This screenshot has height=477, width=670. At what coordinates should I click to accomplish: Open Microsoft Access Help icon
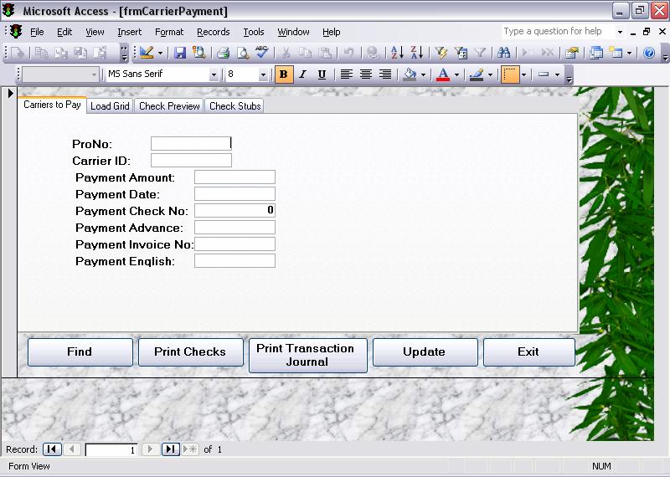tap(648, 53)
